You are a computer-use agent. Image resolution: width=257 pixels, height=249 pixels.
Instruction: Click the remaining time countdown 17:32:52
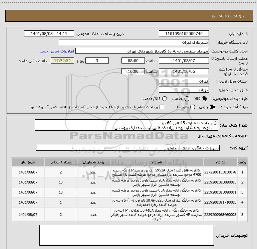62,60
